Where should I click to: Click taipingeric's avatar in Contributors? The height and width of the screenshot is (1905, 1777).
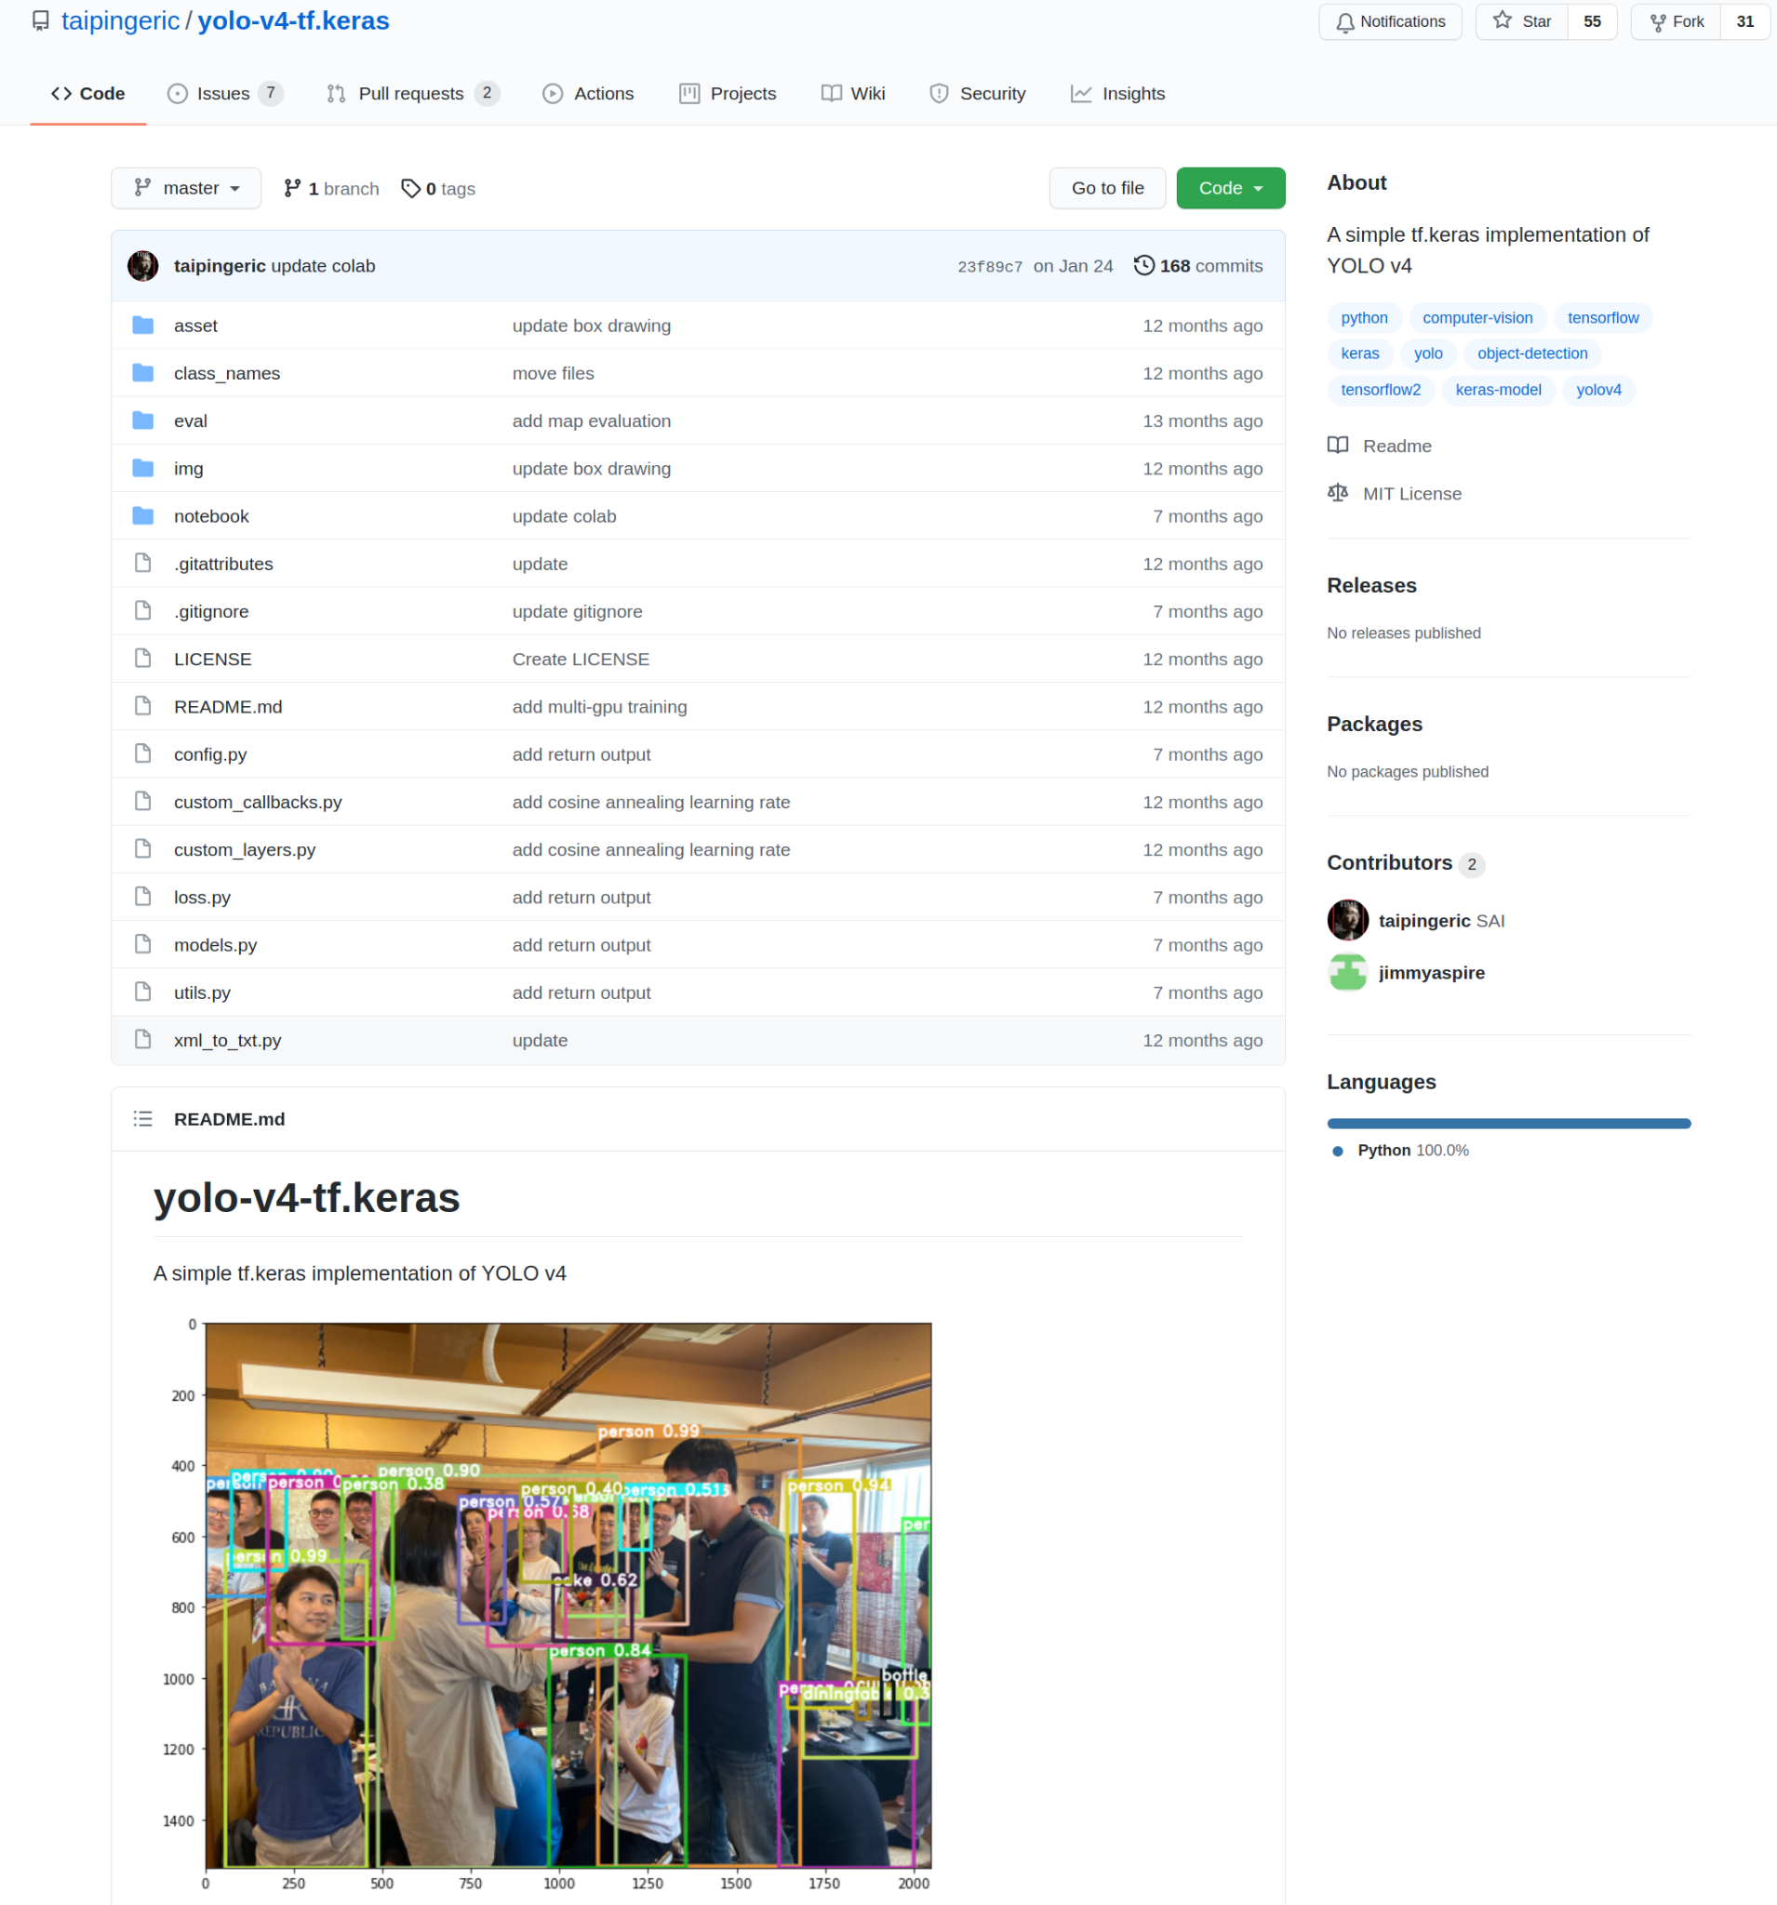(x=1347, y=921)
